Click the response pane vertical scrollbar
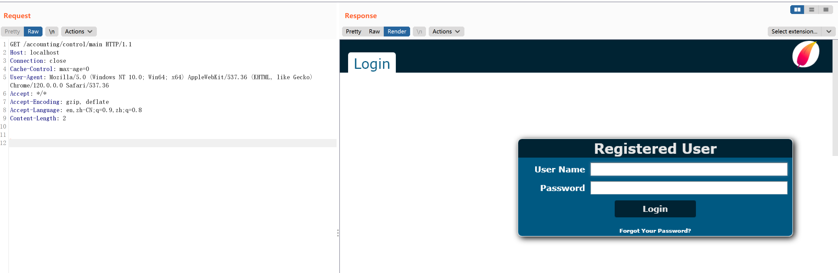838x273 pixels. 835,98
